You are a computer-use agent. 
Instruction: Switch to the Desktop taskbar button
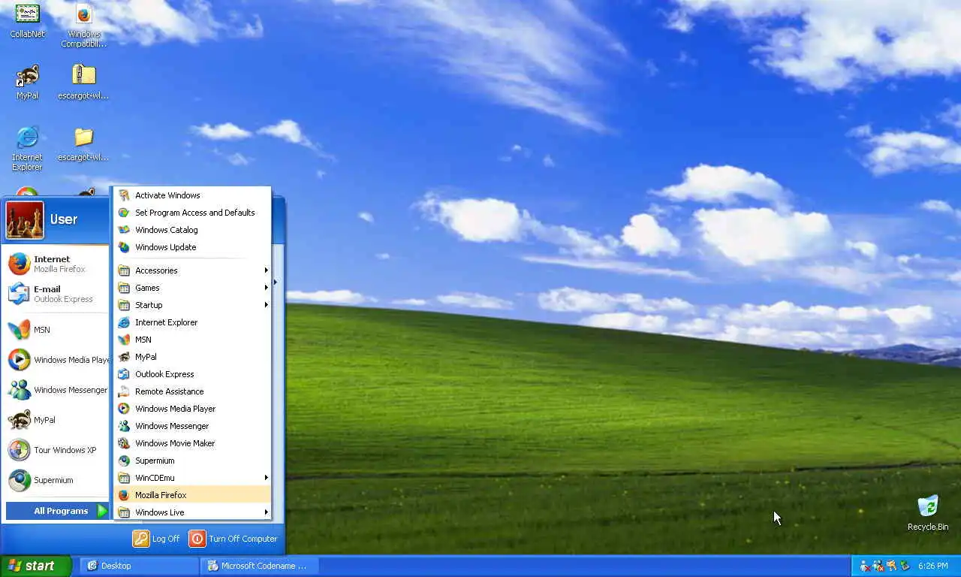tap(139, 566)
